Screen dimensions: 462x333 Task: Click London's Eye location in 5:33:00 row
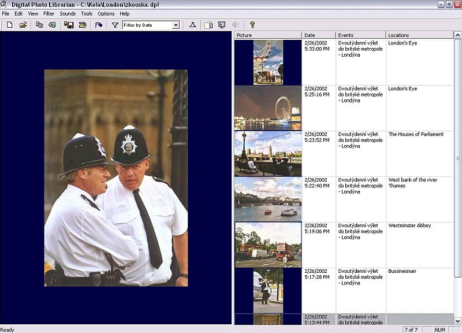403,43
